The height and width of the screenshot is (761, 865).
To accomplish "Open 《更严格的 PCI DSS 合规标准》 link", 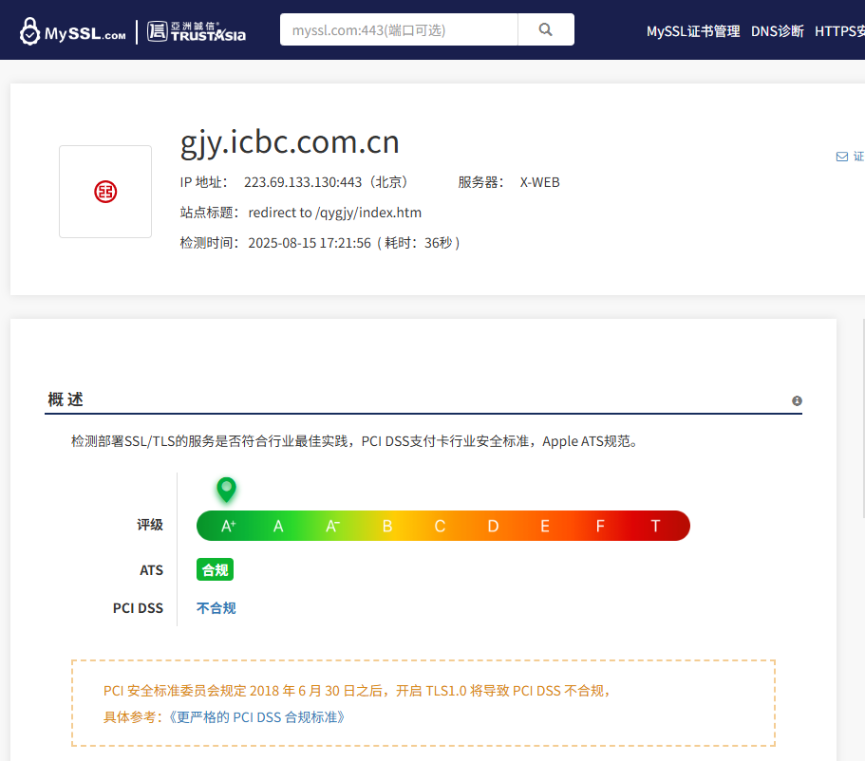I will pyautogui.click(x=256, y=717).
